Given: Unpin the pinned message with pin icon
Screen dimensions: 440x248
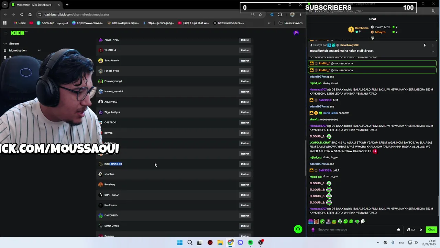Looking at the screenshot, I should click(425, 45).
